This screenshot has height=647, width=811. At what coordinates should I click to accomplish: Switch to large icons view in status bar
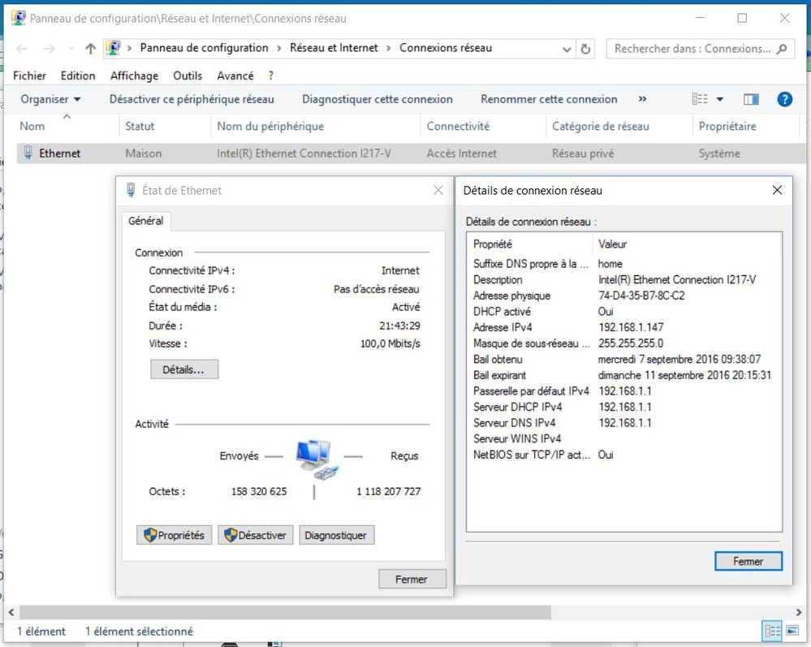pos(791,631)
